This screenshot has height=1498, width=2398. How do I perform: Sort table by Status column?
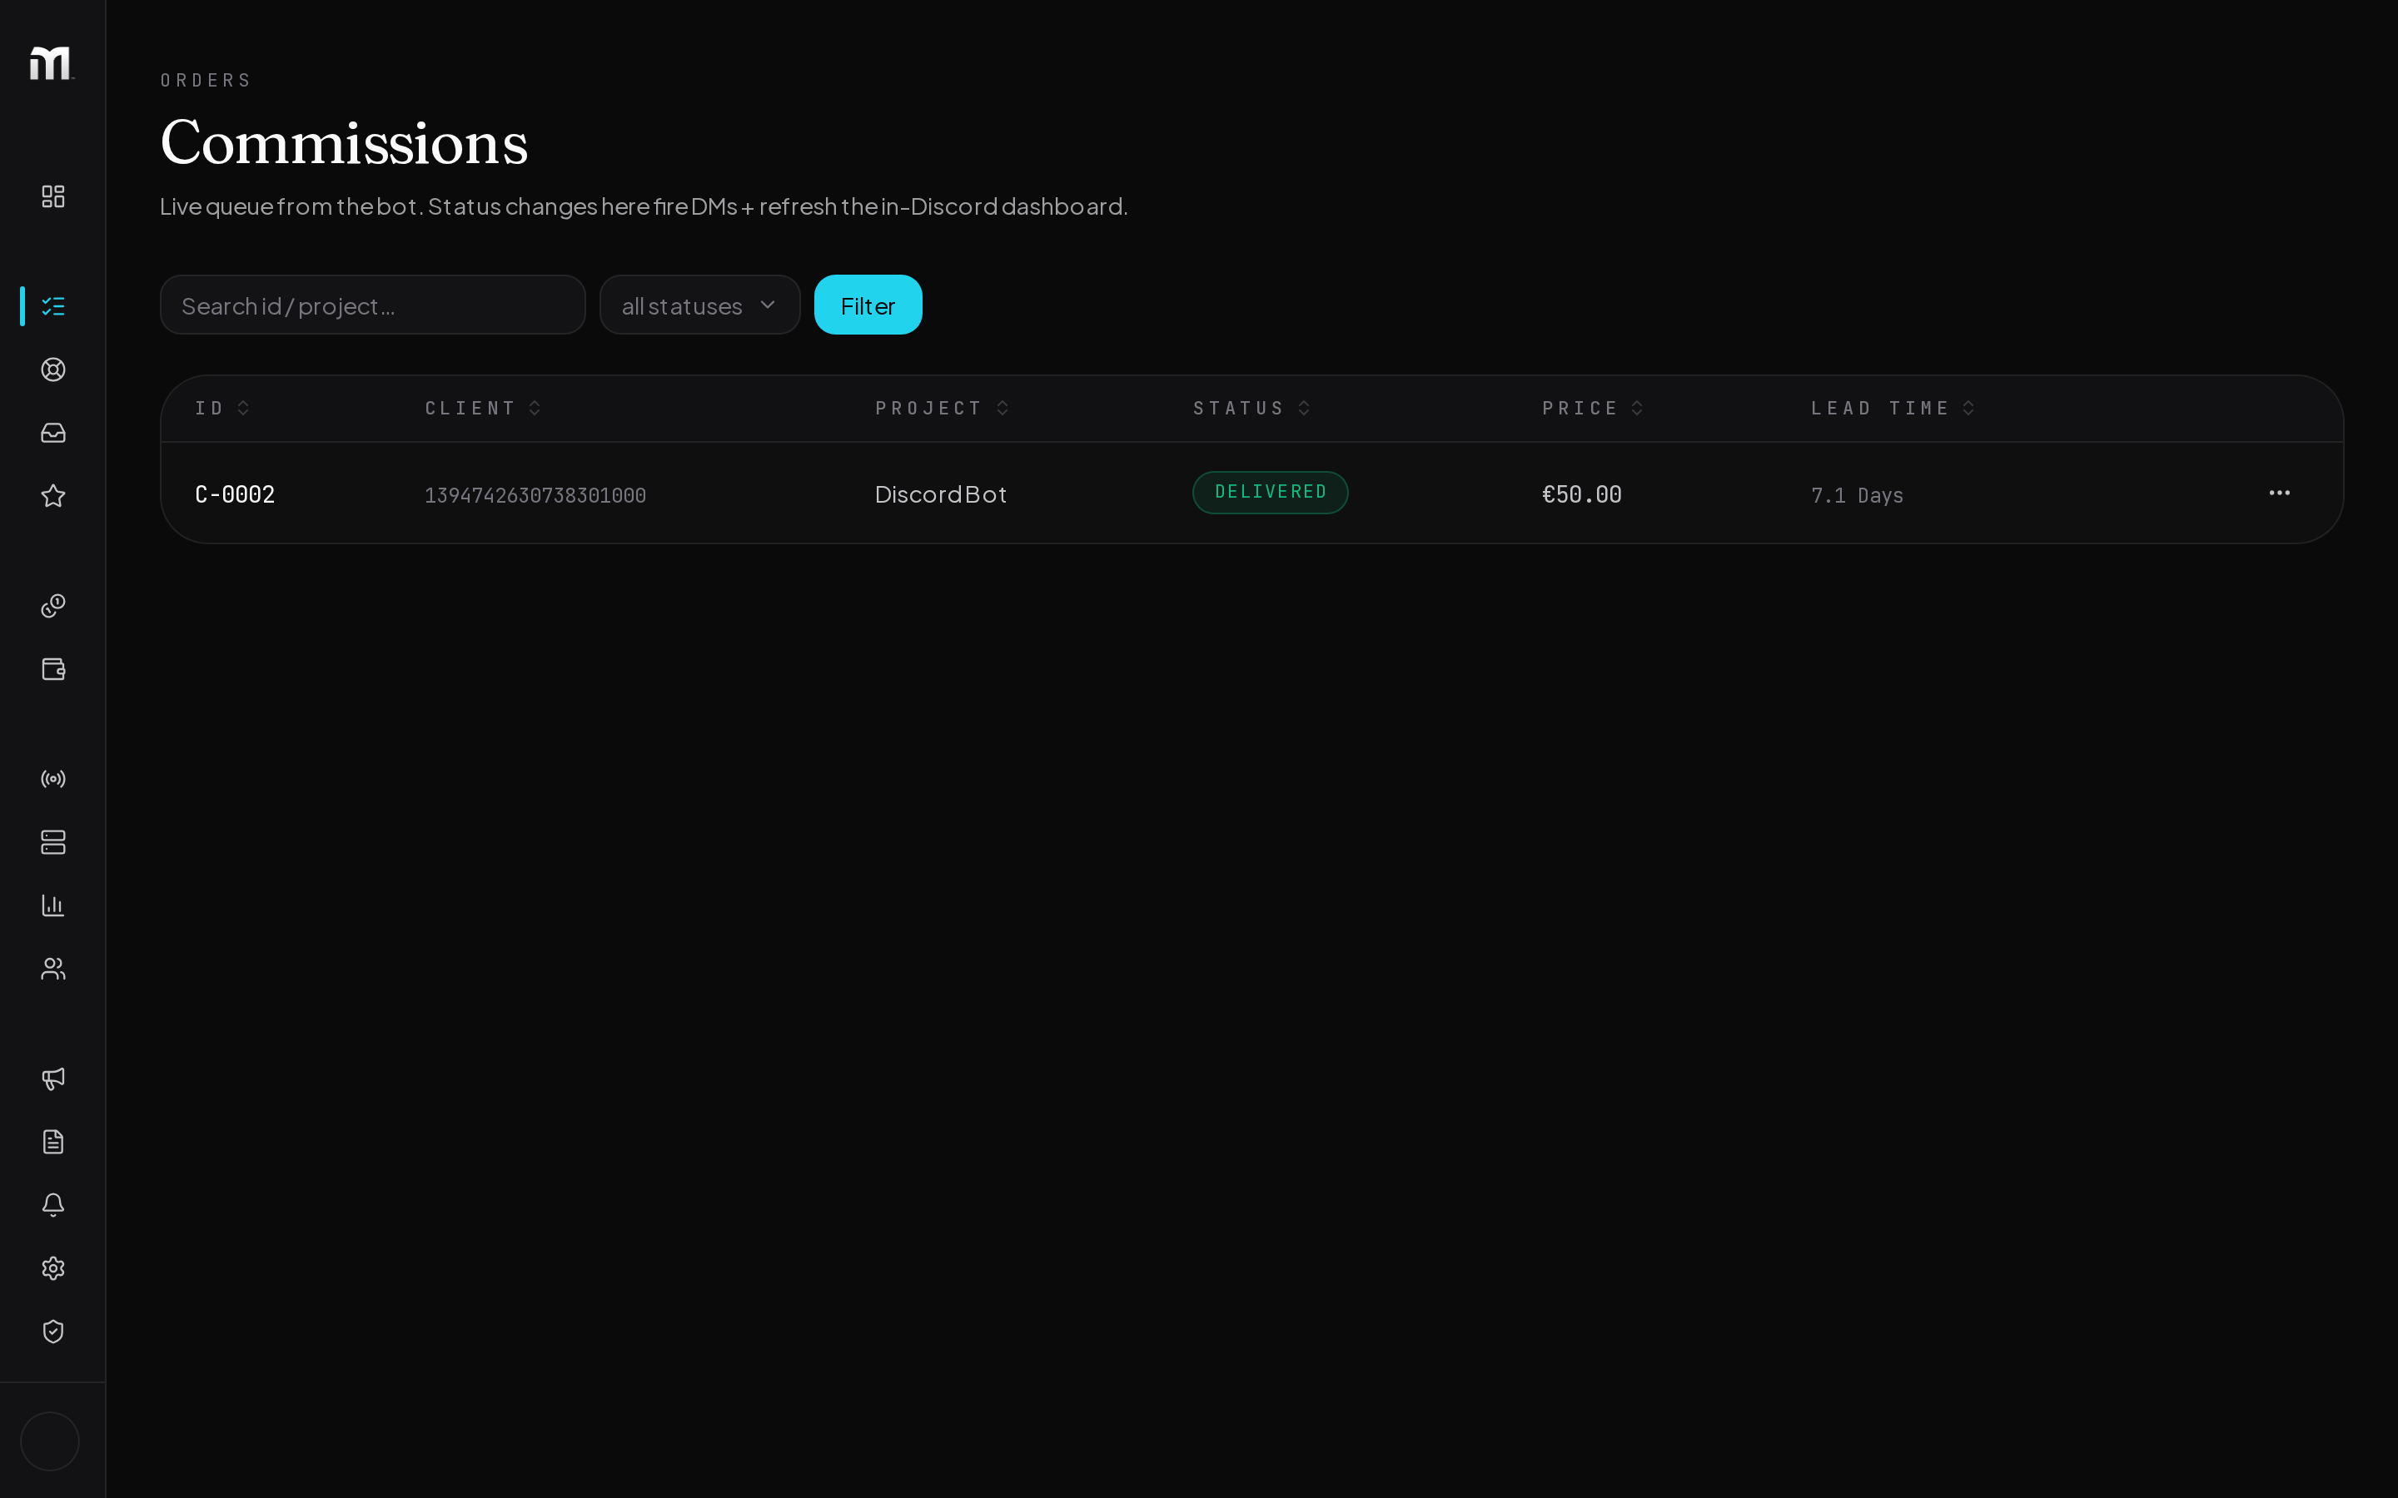pos(1252,408)
